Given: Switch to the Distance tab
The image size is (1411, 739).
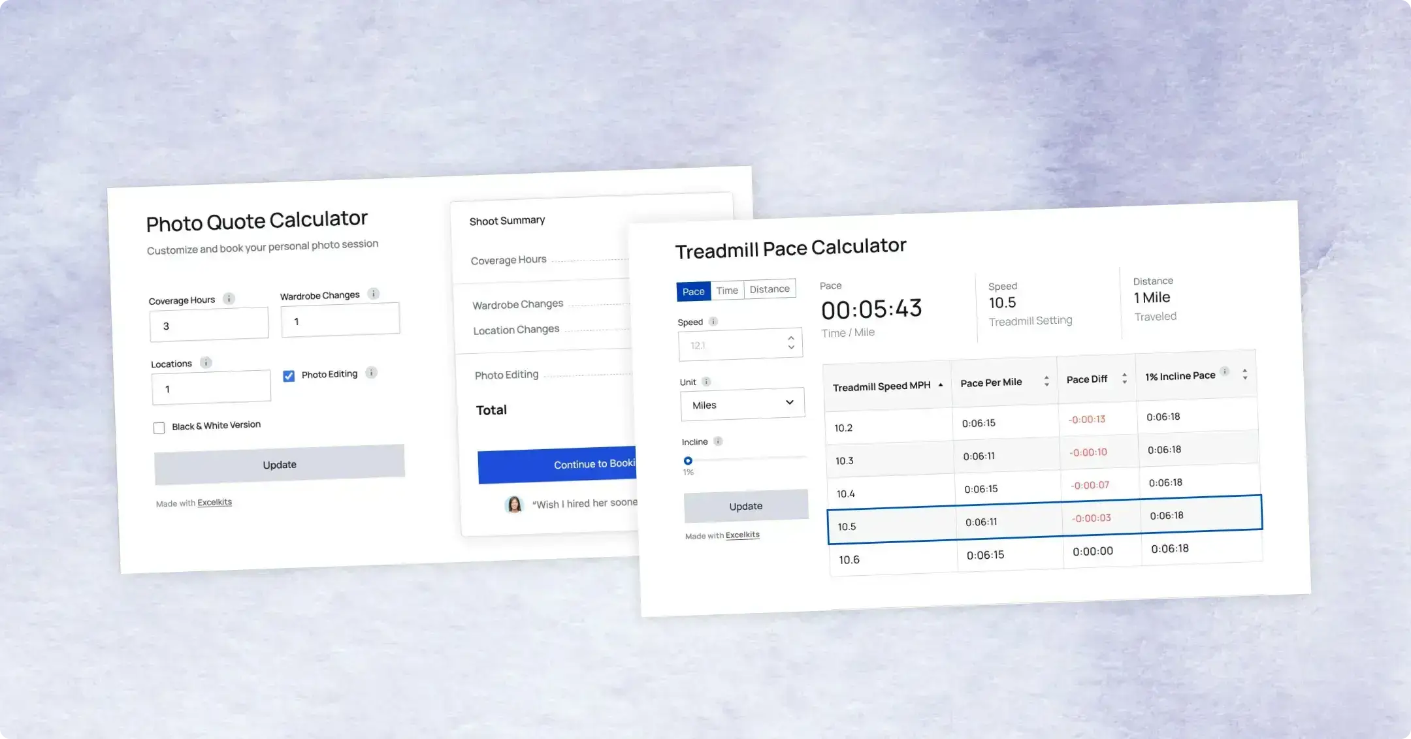Looking at the screenshot, I should pyautogui.click(x=770, y=289).
